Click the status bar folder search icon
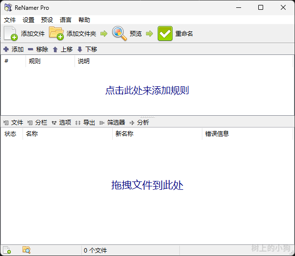The width and height of the screenshot is (295, 256). (x=26, y=250)
